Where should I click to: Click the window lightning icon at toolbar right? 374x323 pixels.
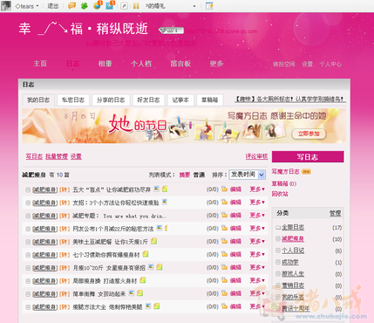pyautogui.click(x=209, y=6)
